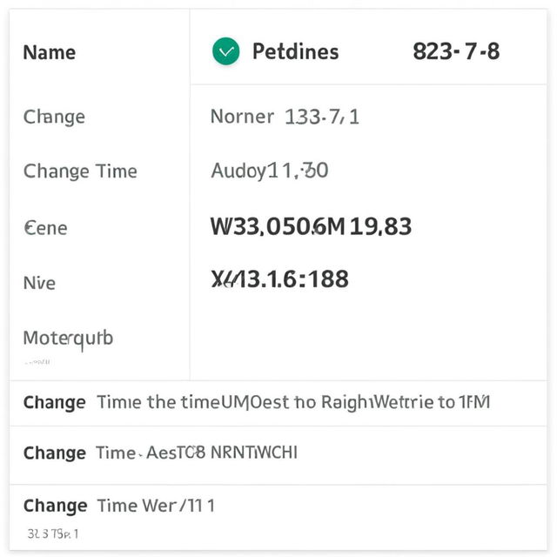Select the Petdines name text
This screenshot has height=557, width=557.
296,51
